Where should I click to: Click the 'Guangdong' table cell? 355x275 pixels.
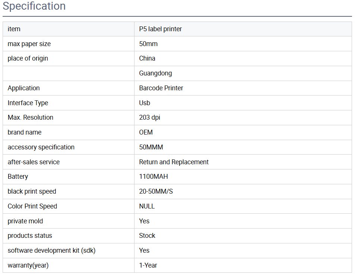(155, 73)
